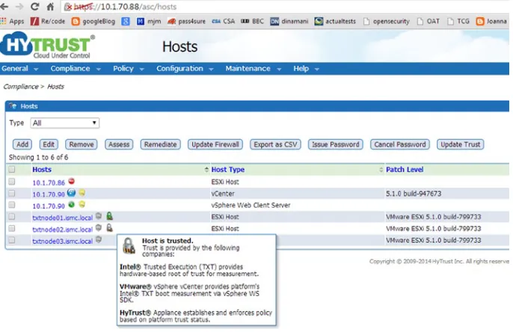The width and height of the screenshot is (513, 332).
Task: Click green status icon in vSphere Web Client row
Action: pyautogui.click(x=71, y=205)
